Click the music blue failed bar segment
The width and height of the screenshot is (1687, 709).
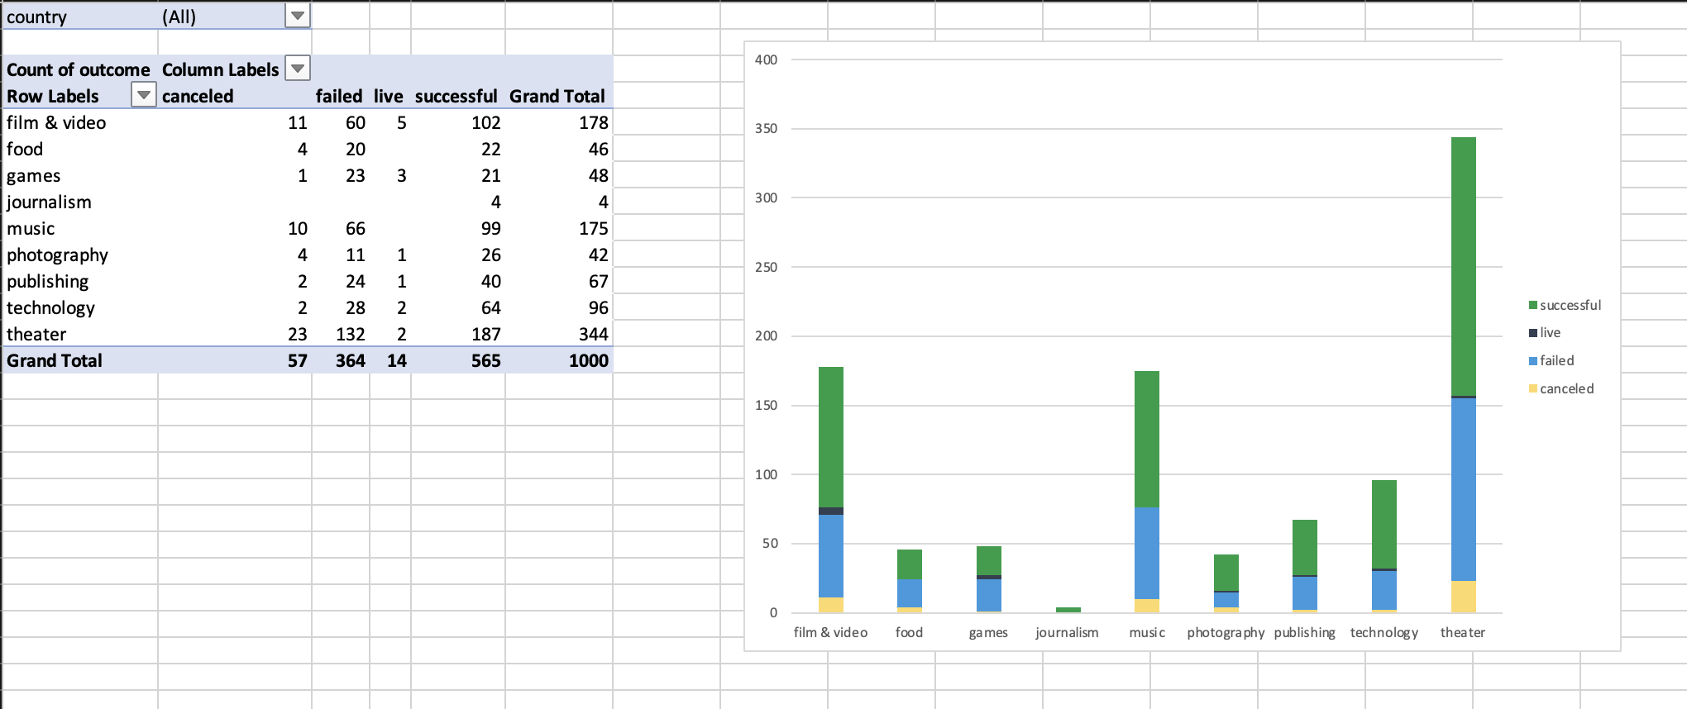[1147, 553]
